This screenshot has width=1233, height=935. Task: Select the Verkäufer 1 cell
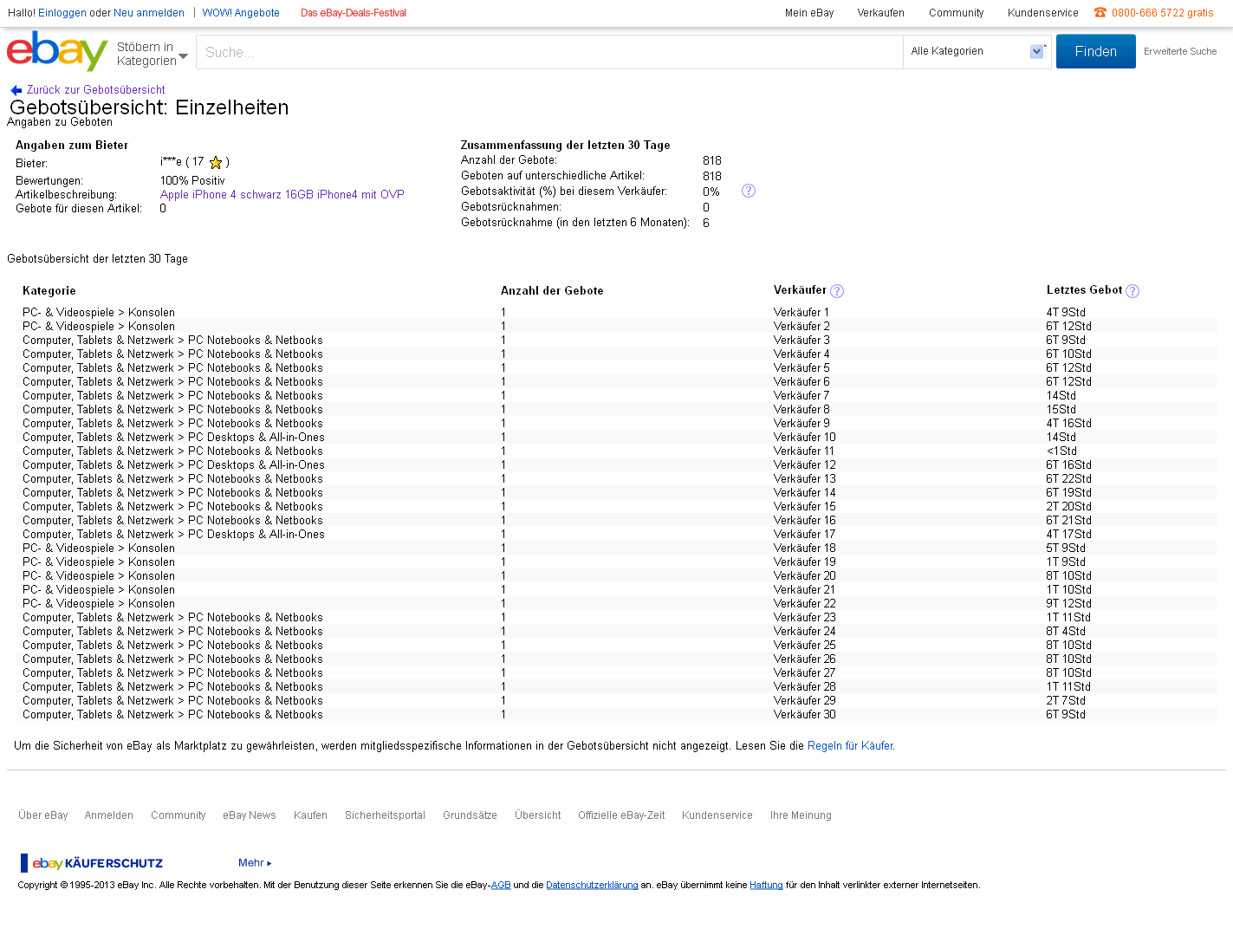pos(801,313)
